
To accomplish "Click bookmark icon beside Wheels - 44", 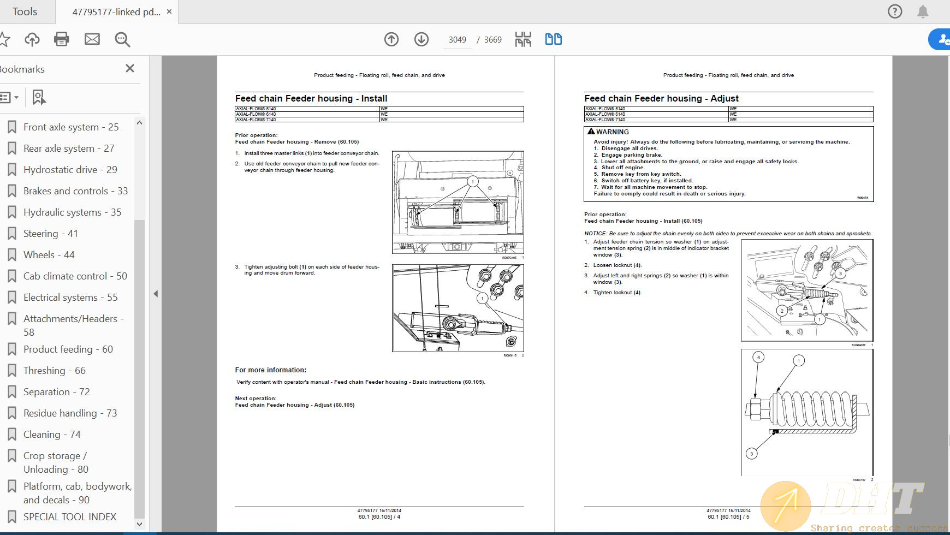I will (11, 255).
